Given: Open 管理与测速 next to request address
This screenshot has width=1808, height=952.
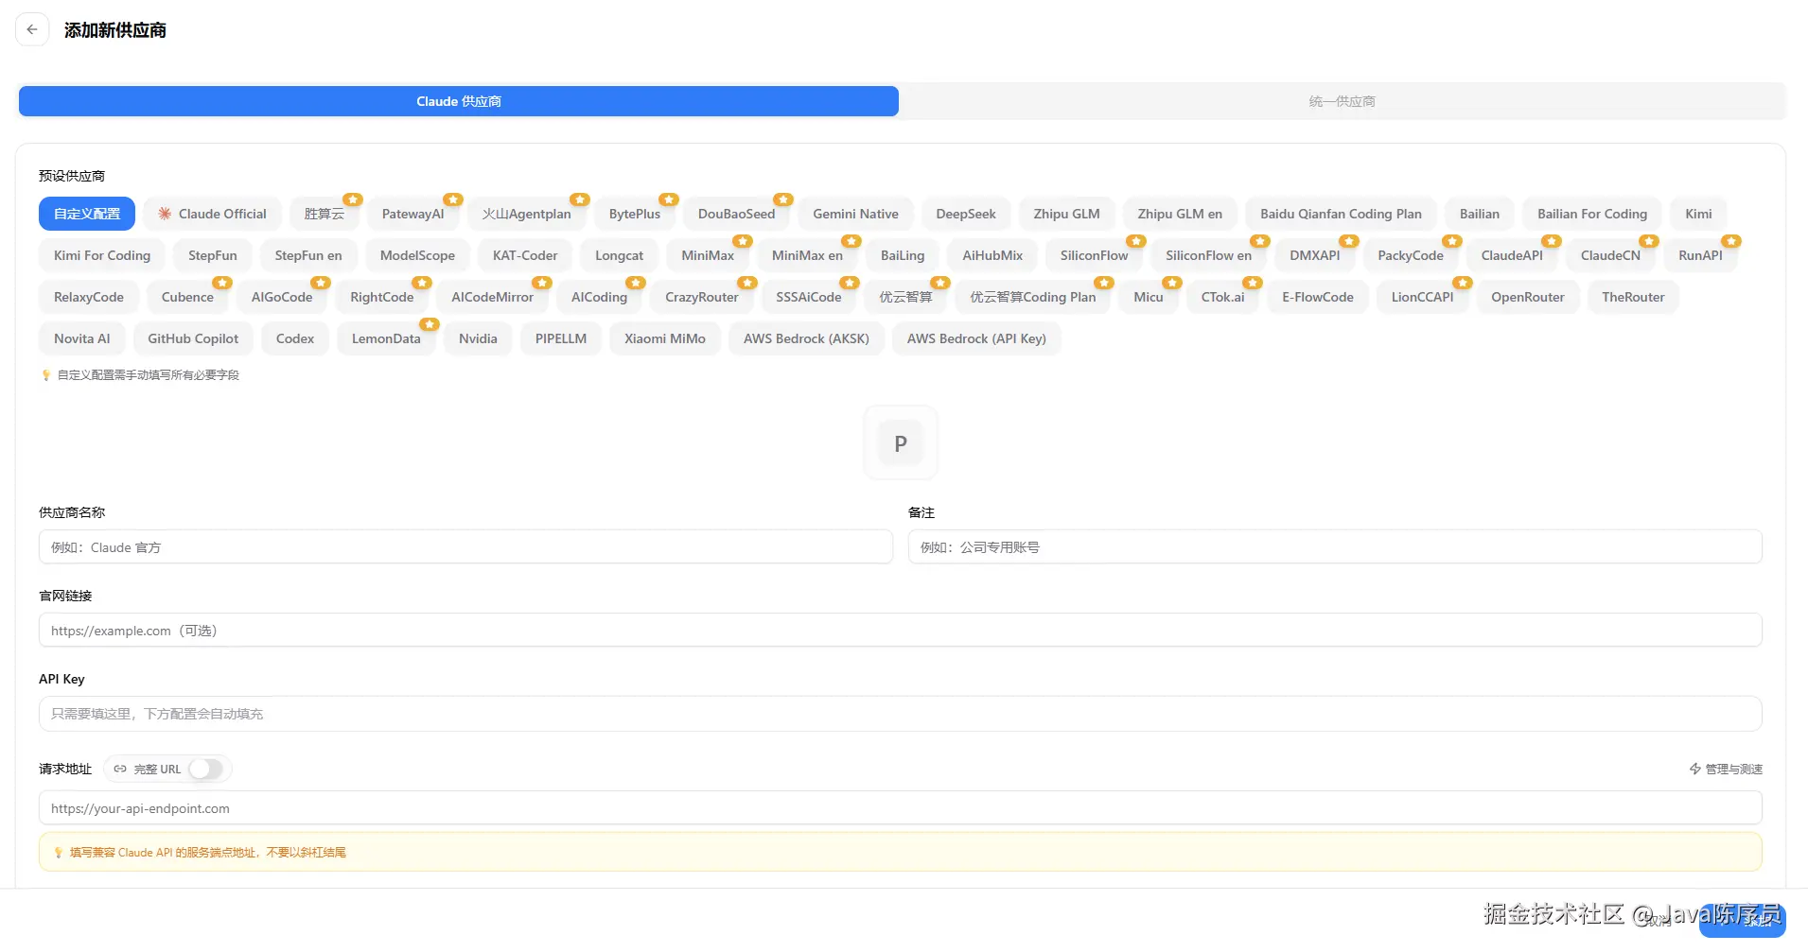Looking at the screenshot, I should pos(1726,769).
